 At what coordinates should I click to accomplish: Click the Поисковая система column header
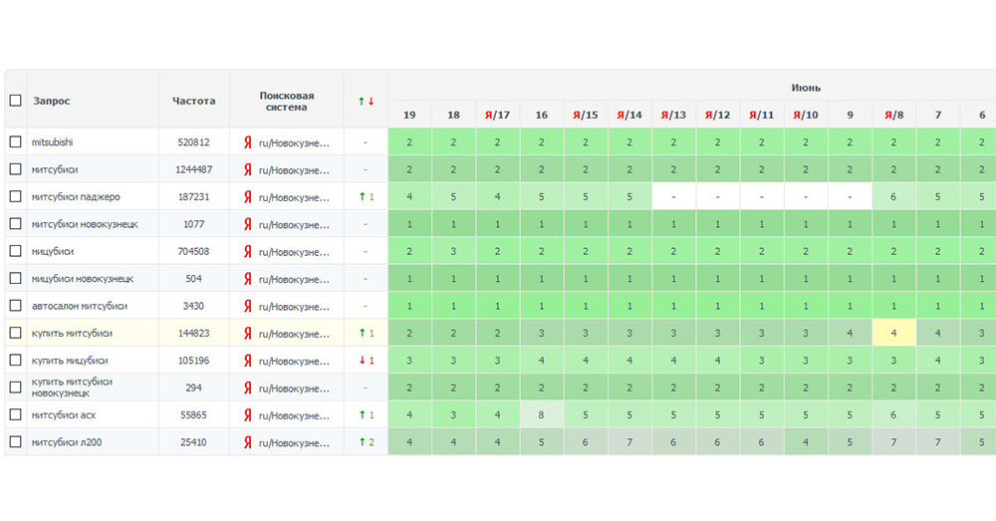click(x=286, y=101)
